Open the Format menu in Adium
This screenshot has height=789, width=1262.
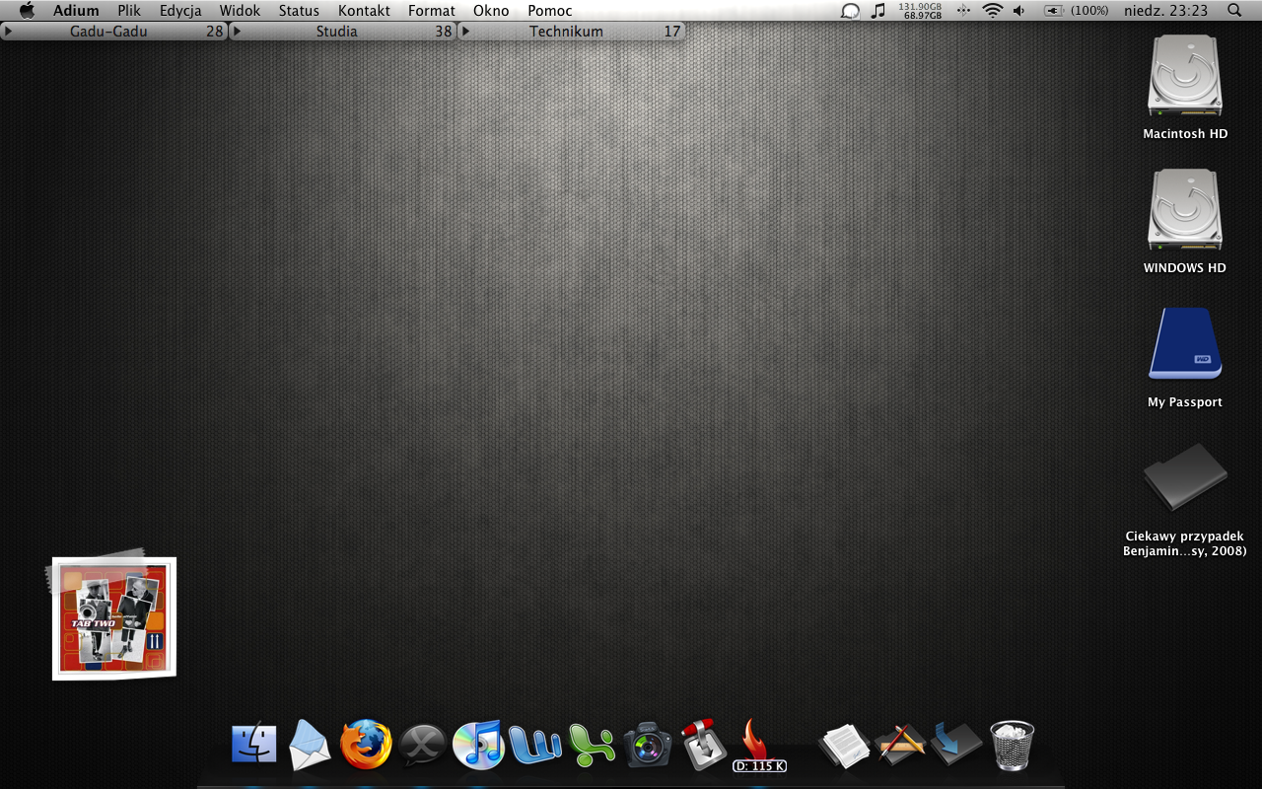point(432,11)
